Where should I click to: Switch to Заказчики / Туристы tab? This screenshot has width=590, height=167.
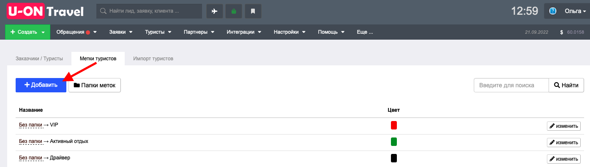(x=39, y=59)
